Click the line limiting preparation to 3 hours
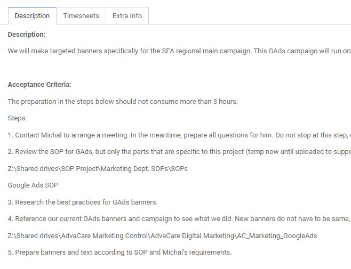The image size is (351, 269). [x=123, y=102]
